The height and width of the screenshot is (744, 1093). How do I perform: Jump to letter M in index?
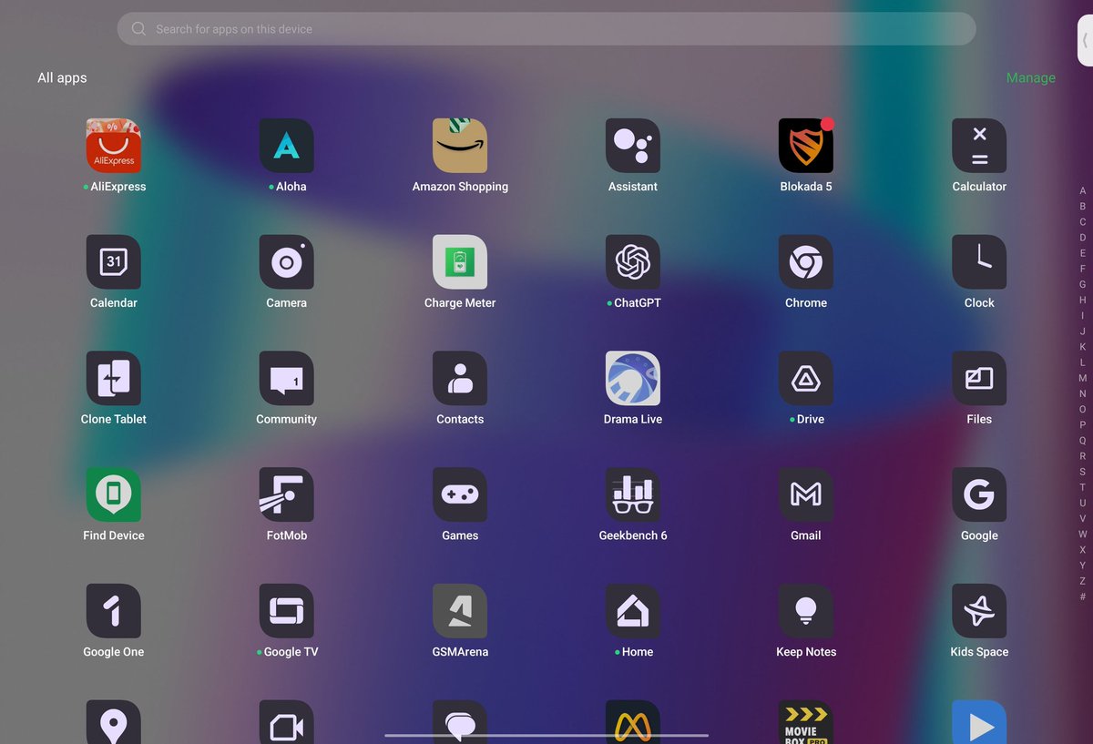click(1083, 378)
